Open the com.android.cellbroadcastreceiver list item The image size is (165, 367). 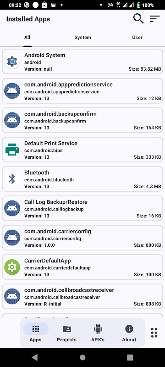[82, 296]
